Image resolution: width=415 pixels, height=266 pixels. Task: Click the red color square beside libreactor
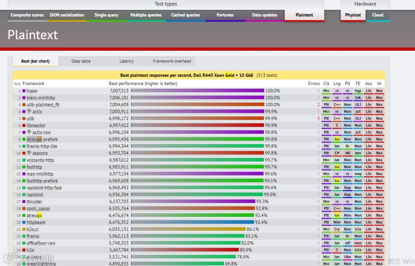24,126
